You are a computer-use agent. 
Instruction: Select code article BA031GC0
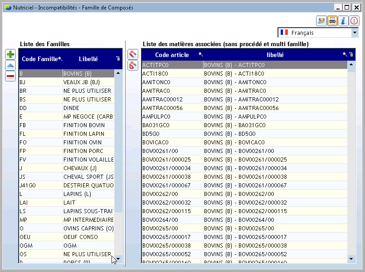172,125
